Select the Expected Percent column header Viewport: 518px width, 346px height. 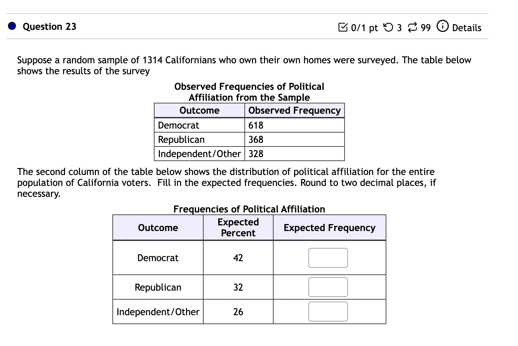tap(238, 227)
